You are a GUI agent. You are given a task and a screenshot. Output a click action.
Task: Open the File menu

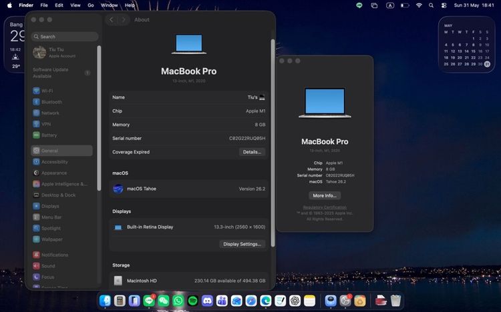[x=44, y=5]
